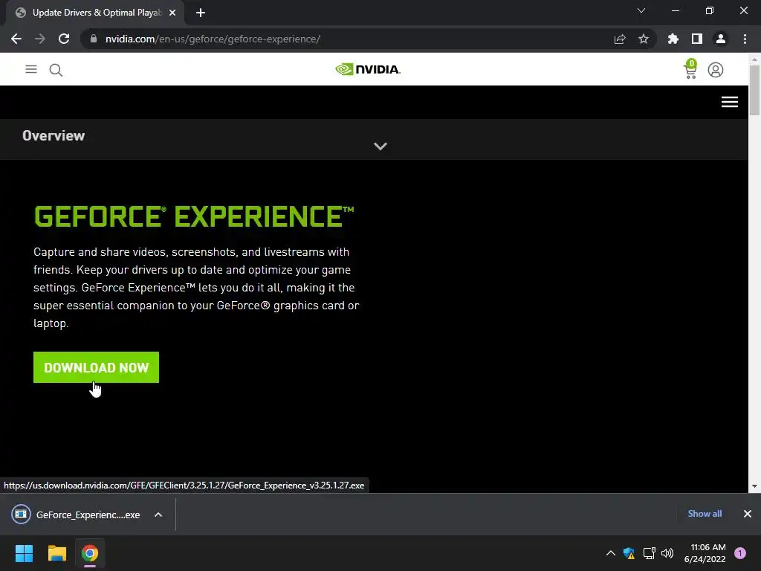Open network settings tray icon

click(649, 553)
